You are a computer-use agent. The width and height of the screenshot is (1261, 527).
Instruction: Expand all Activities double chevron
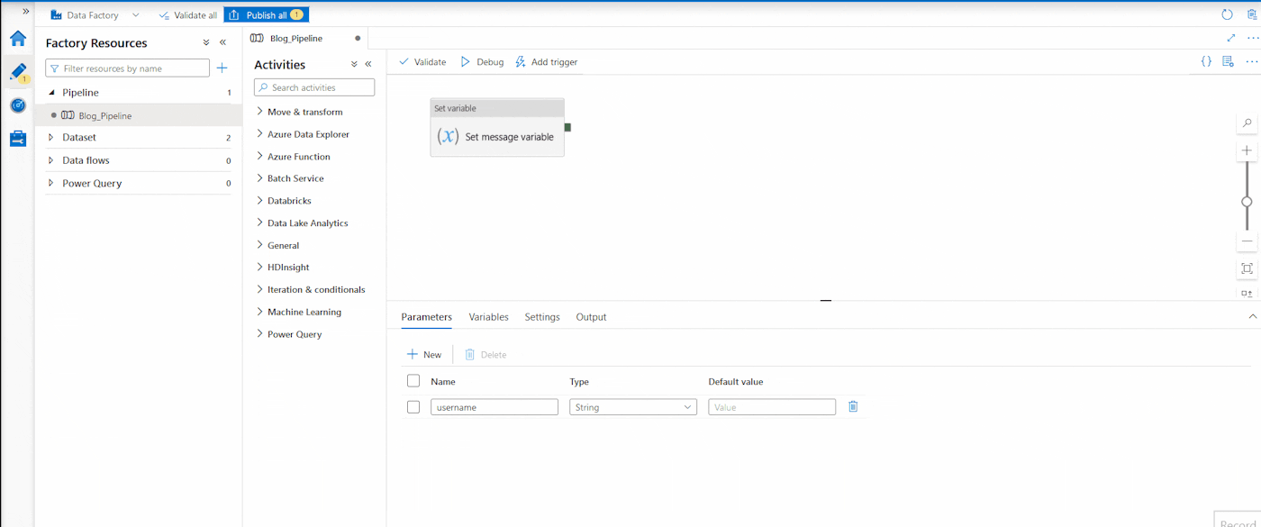354,64
